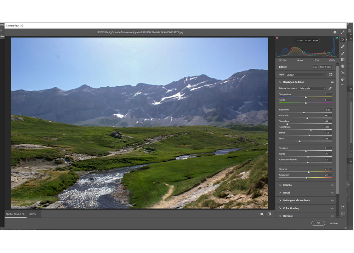Viewport: 354px width, 253px height.
Task: Open Camera Raw preferences gear
Action: (x=335, y=32)
